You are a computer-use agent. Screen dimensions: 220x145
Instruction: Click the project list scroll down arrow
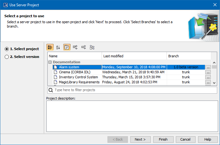214,83
